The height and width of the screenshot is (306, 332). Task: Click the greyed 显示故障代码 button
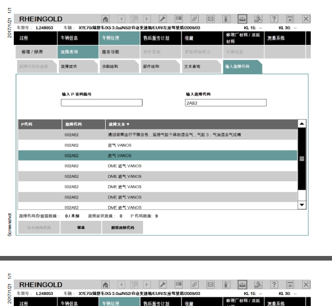pos(39,228)
